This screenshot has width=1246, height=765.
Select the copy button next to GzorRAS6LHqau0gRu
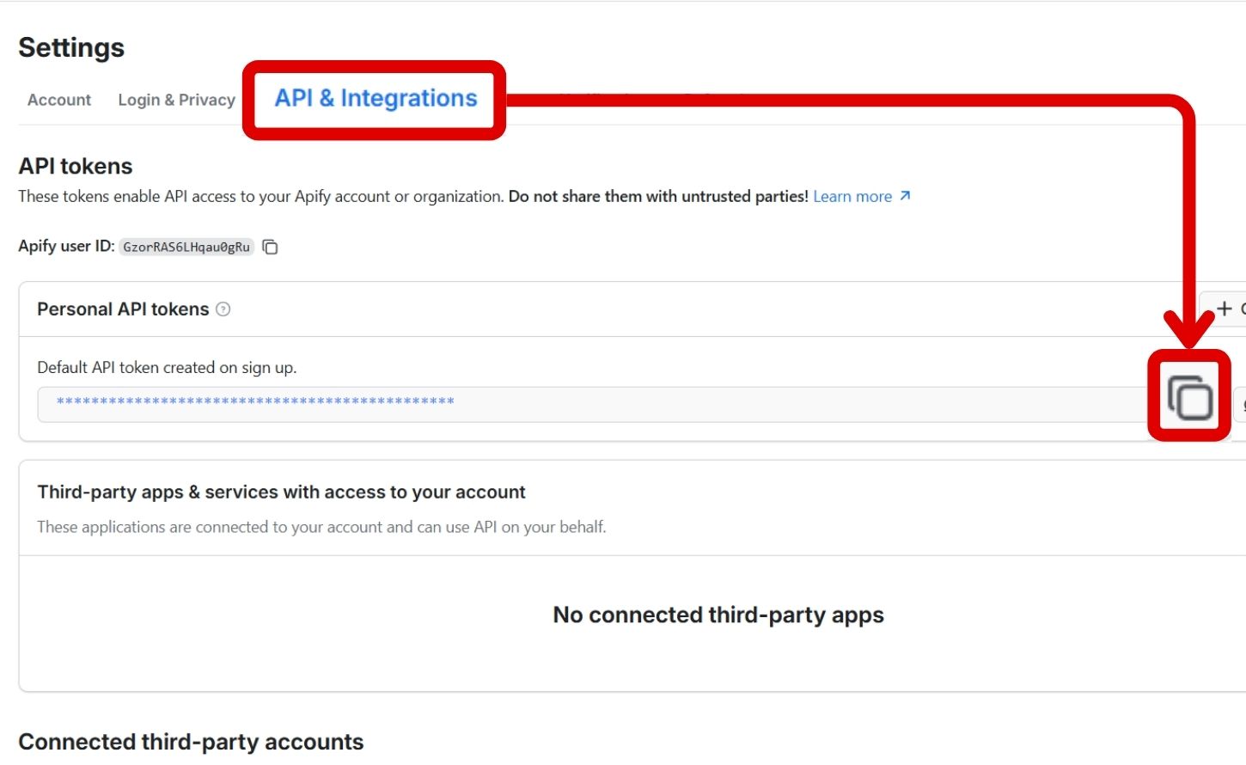click(269, 247)
